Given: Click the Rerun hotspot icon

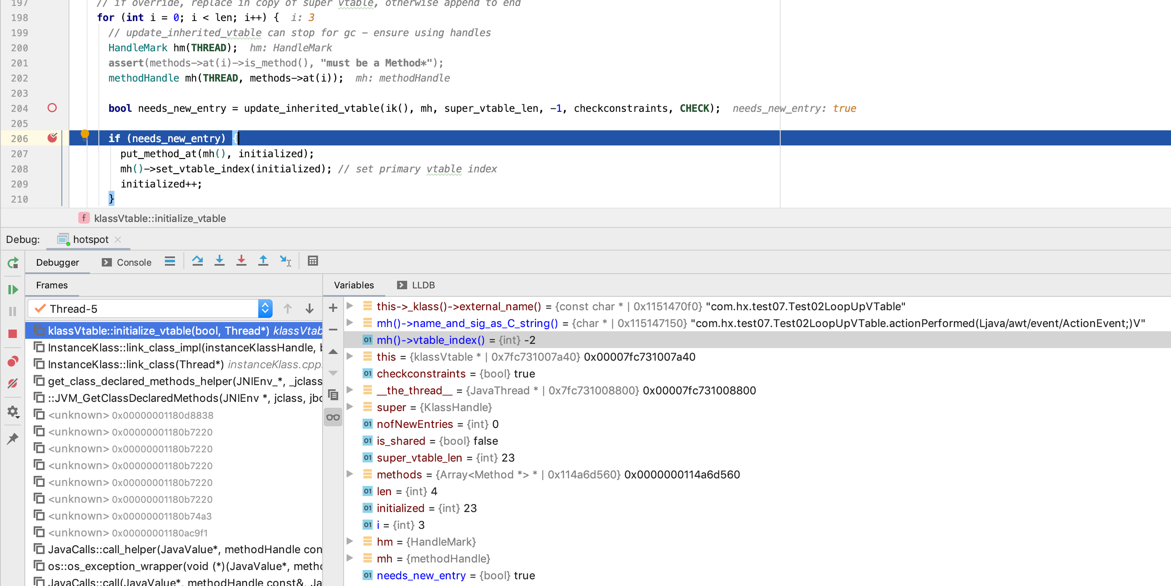Looking at the screenshot, I should click(x=13, y=263).
